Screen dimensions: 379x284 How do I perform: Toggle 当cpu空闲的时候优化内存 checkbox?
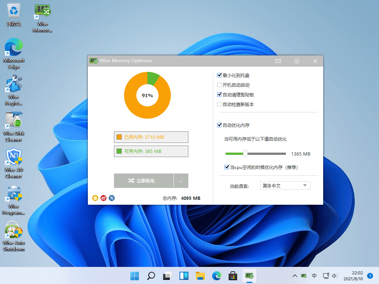pos(227,167)
